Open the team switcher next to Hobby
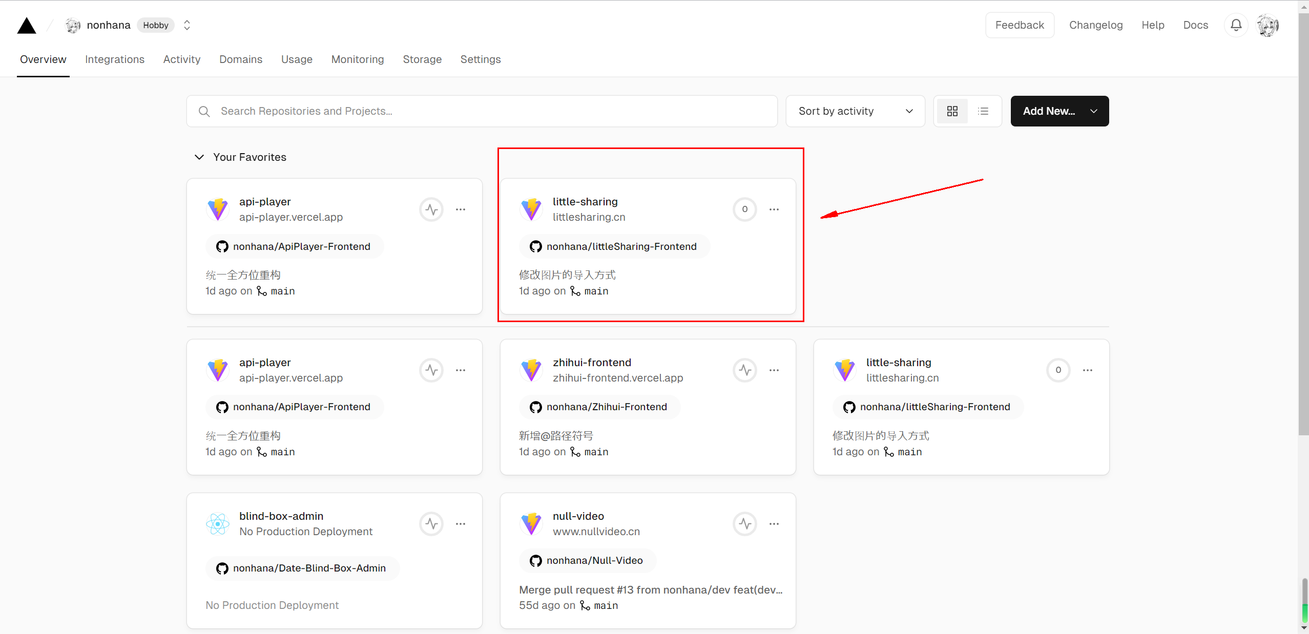The width and height of the screenshot is (1309, 634). [x=187, y=25]
